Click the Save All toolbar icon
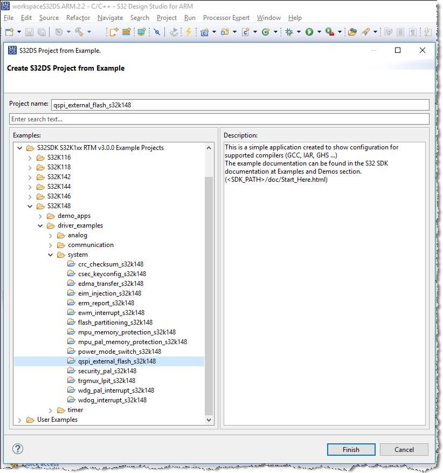The height and width of the screenshot is (473, 443). [41, 32]
